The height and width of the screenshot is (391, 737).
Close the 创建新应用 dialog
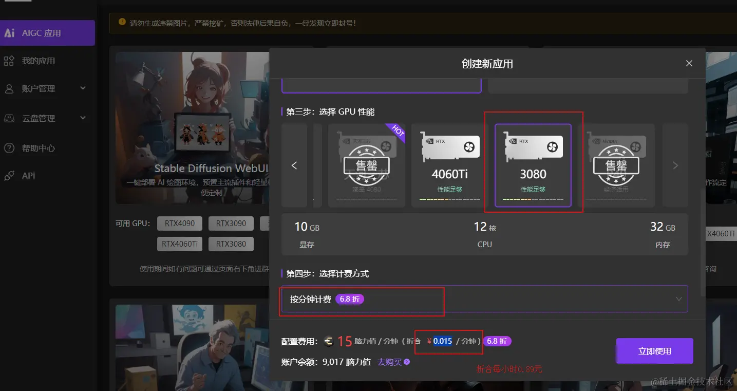689,63
